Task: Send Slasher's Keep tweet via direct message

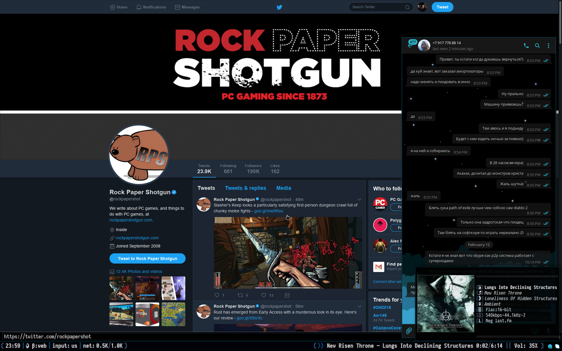Action: tap(287, 295)
